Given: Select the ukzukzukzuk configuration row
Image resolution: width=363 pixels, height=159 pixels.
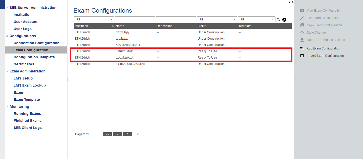Looking at the screenshot, I should coord(124,51).
